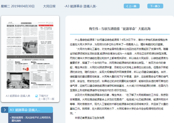Viewport: 174px width, 123px height.
Task: Click the newspaper name 大同日报
Action: (49, 6)
